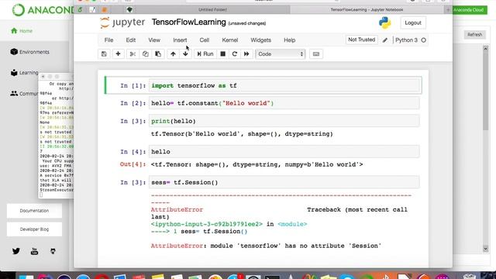The width and height of the screenshot is (496, 279).
Task: Open Anaconda Twitter icon
Action: [x=15, y=251]
